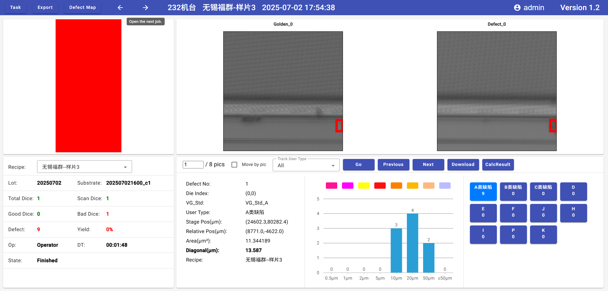
Task: Select the P defect class button
Action: (x=513, y=234)
